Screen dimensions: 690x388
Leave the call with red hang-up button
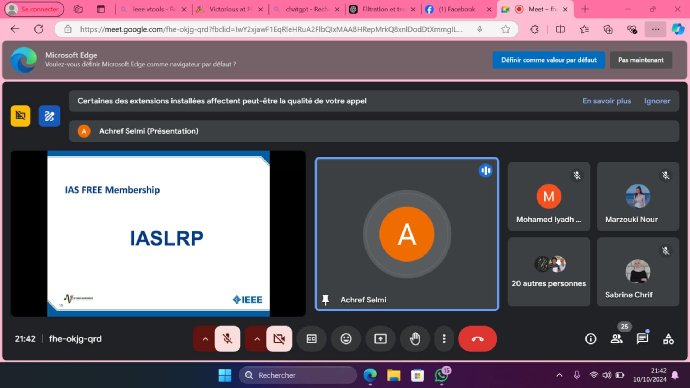click(x=477, y=339)
